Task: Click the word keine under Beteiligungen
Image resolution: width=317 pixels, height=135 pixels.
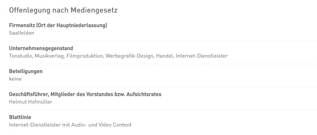Action: (x=15, y=79)
